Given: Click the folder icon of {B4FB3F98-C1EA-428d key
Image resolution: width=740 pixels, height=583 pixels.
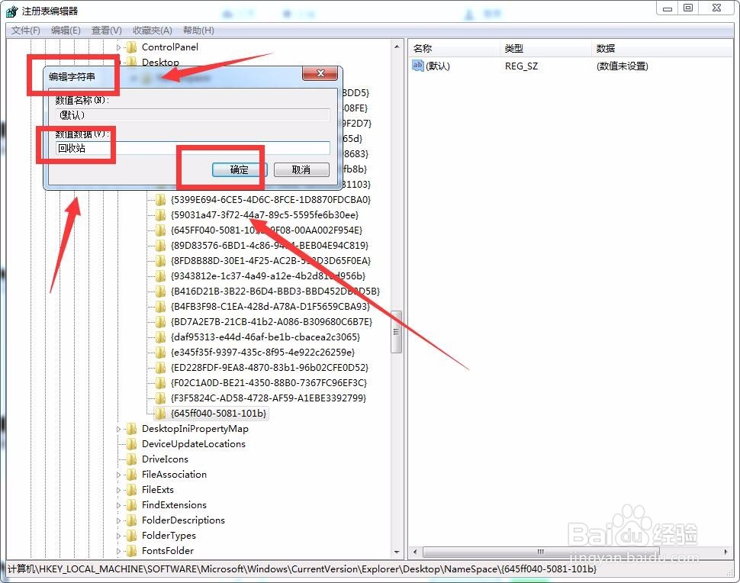Looking at the screenshot, I should (x=161, y=307).
